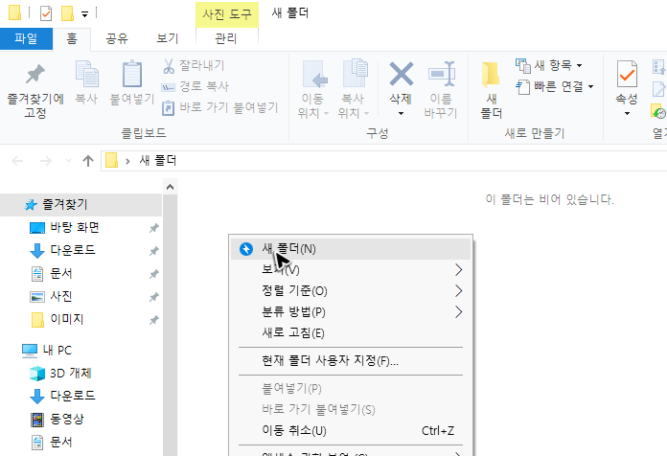Open 복사 위치 copy-to dropdown

[x=354, y=89]
